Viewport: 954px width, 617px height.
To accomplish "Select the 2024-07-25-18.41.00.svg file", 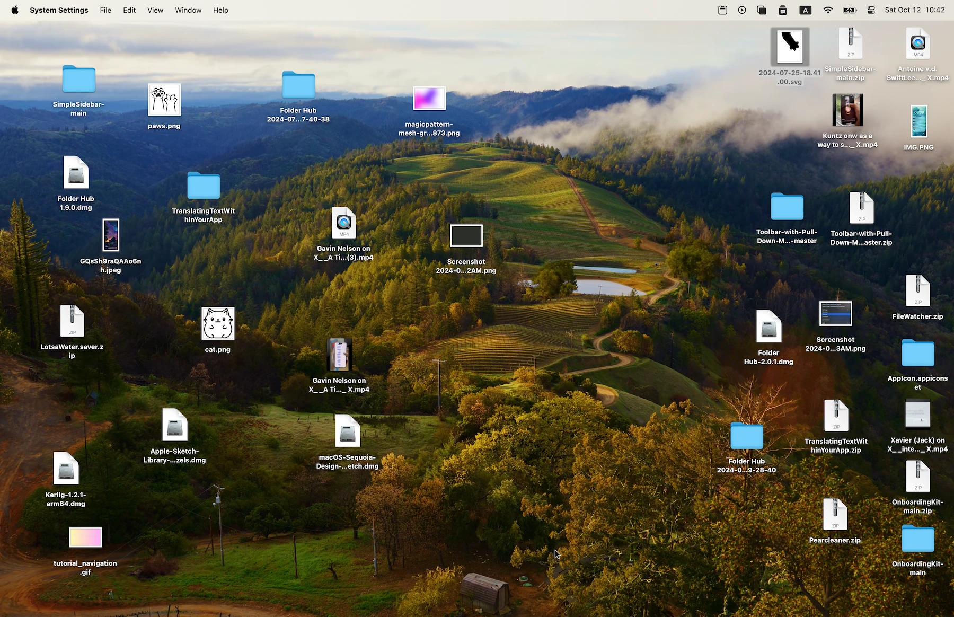I will 790,47.
